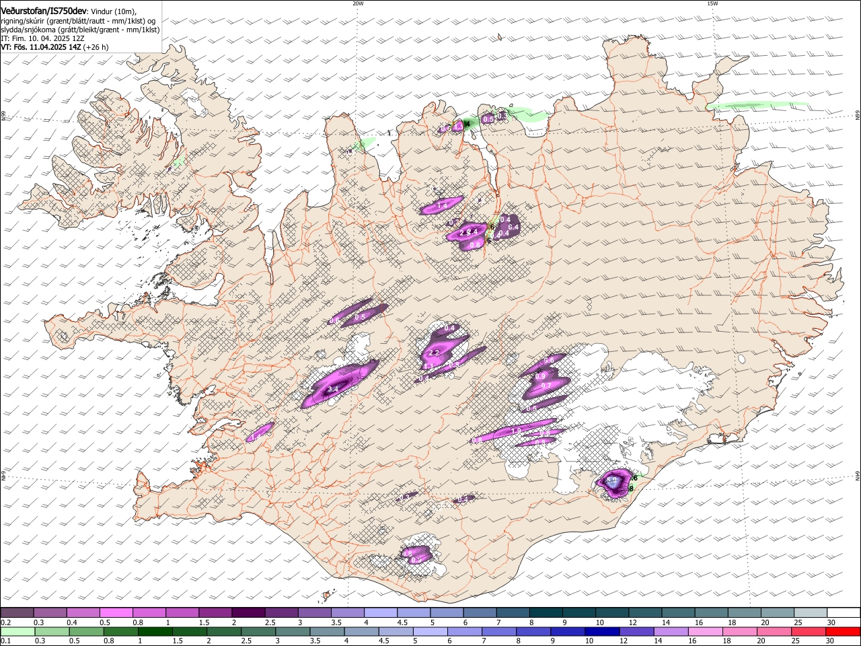861x646 pixels.
Task: Click the bright red rain-scale swatch labeled 30
Action: tap(842, 632)
